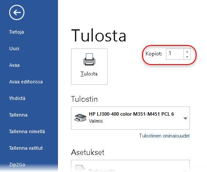This screenshot has width=207, height=172.
Task: Decrease copies with the down arrow
Action: (x=187, y=57)
